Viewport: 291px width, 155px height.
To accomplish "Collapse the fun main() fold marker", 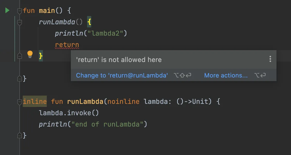I will (19, 11).
